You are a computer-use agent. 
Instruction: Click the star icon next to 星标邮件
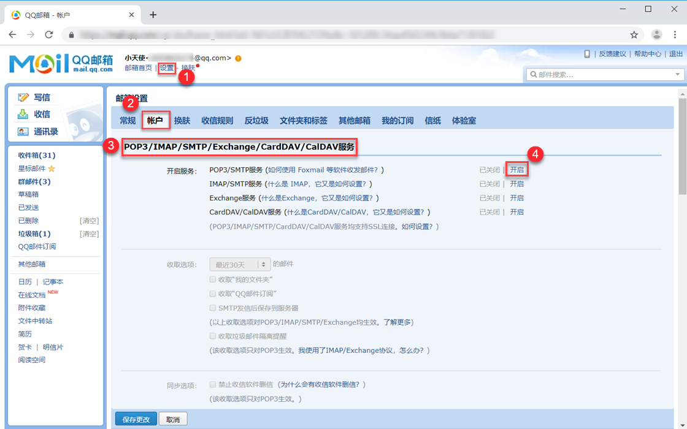[x=52, y=169]
